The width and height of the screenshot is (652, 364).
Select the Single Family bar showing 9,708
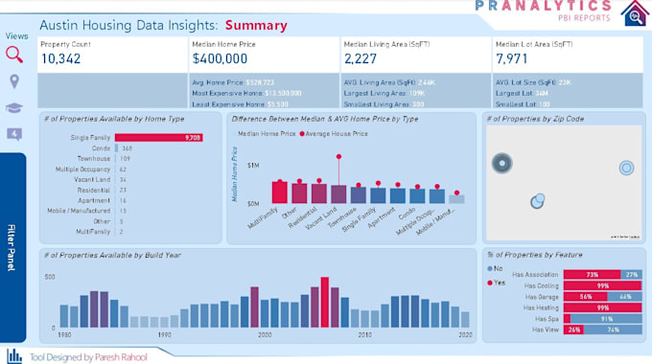(159, 138)
